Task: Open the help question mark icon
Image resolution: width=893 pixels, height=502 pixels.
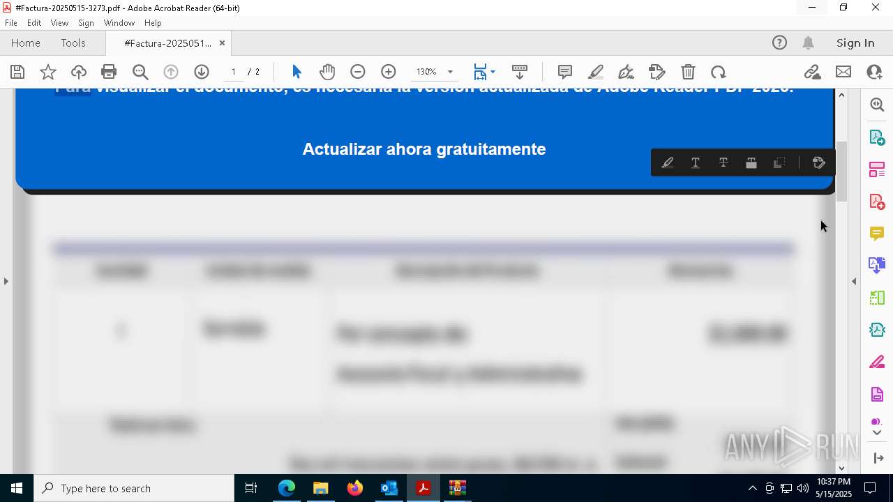Action: (779, 43)
